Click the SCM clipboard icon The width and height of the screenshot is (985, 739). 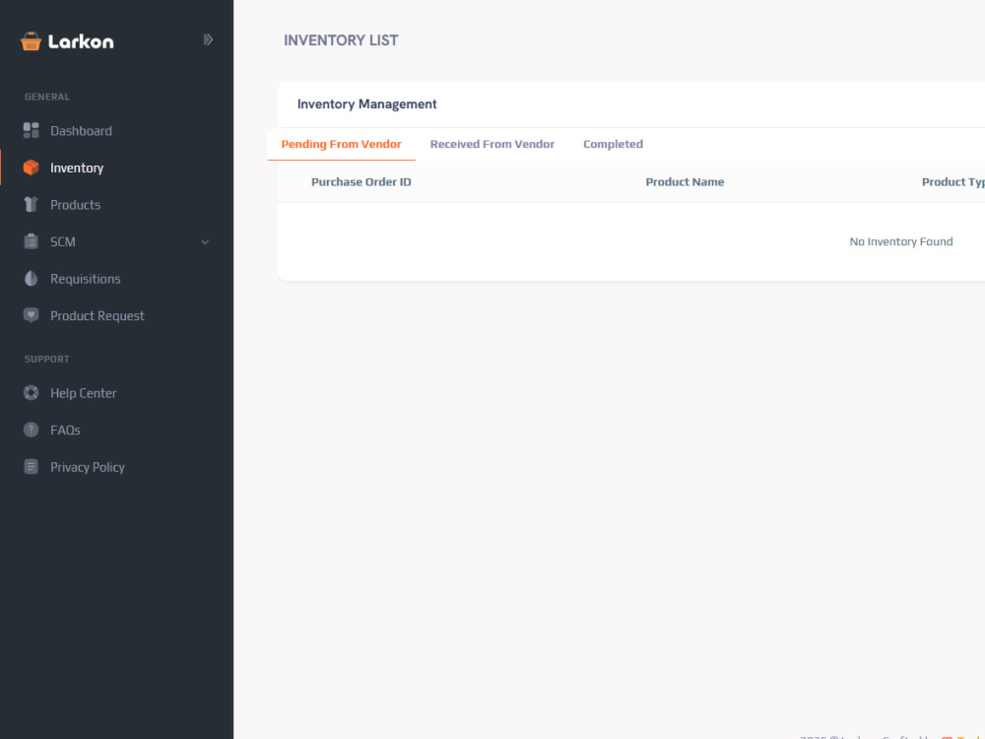pyautogui.click(x=31, y=242)
